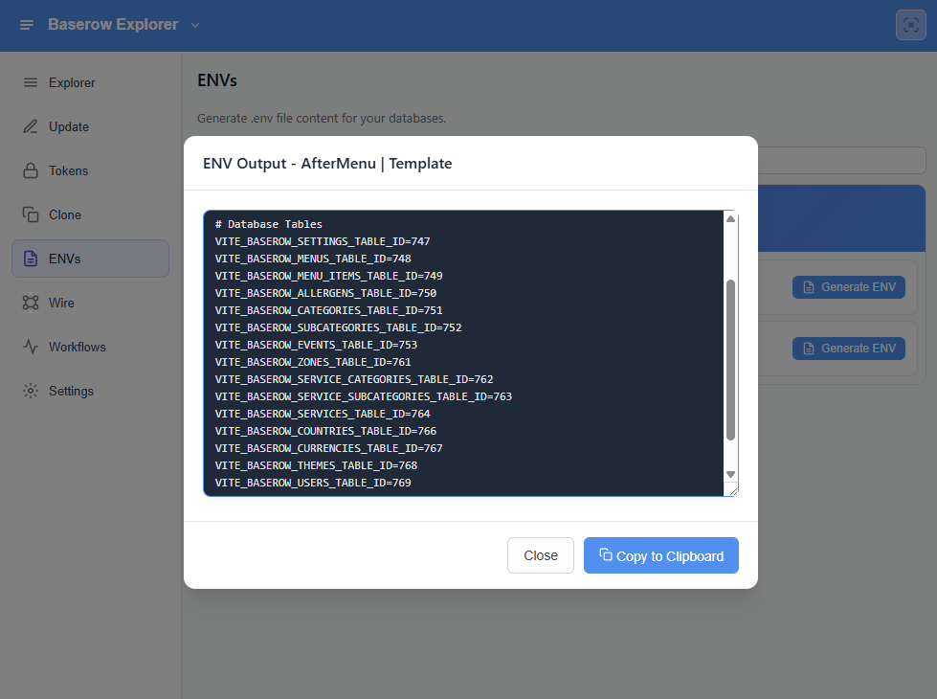Click the second Generate ENV button
937x699 pixels.
848,349
